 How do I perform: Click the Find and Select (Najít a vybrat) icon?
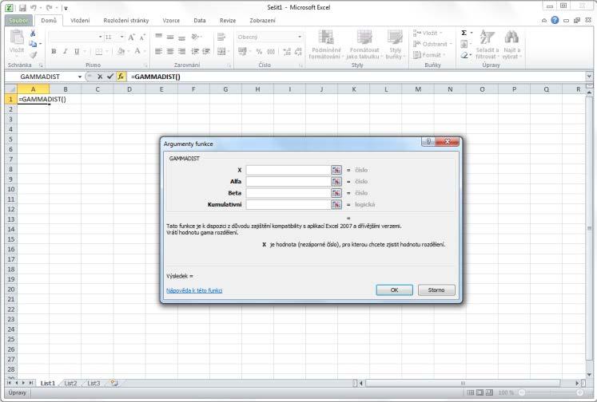pos(511,37)
